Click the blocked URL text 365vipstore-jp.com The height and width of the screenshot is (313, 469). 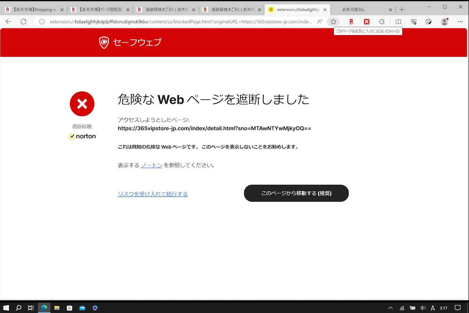(214, 128)
